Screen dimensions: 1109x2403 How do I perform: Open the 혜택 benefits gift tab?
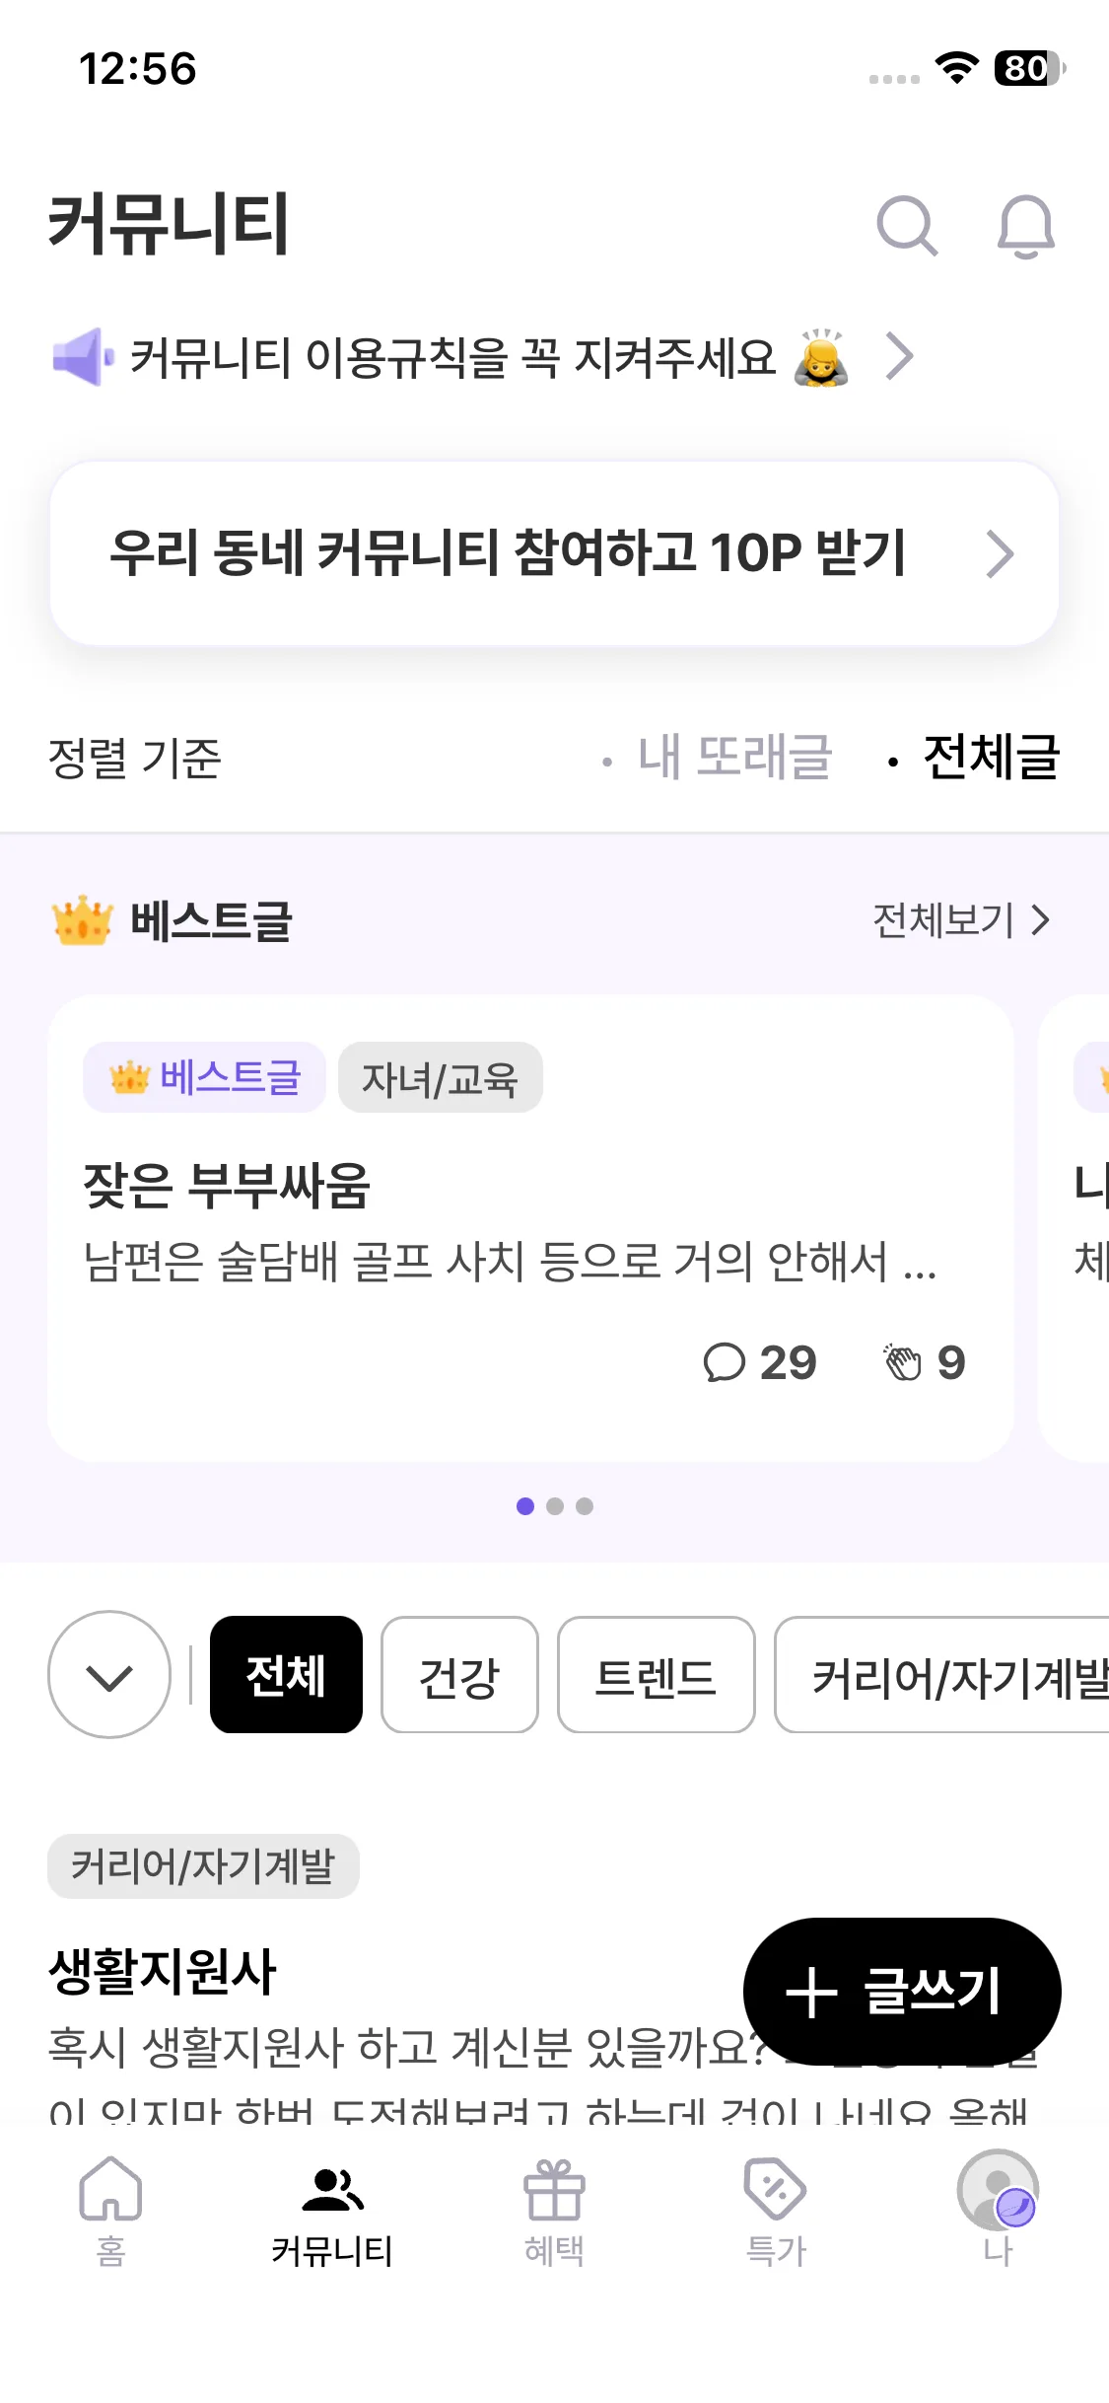click(x=554, y=2209)
